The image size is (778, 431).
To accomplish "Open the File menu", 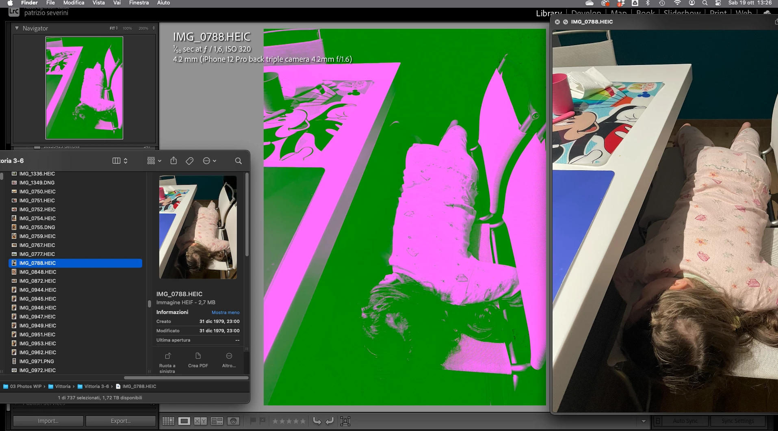I will click(50, 3).
